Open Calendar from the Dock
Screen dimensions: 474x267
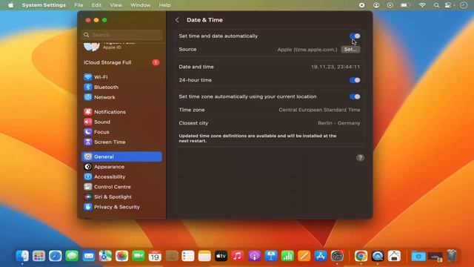coord(155,256)
